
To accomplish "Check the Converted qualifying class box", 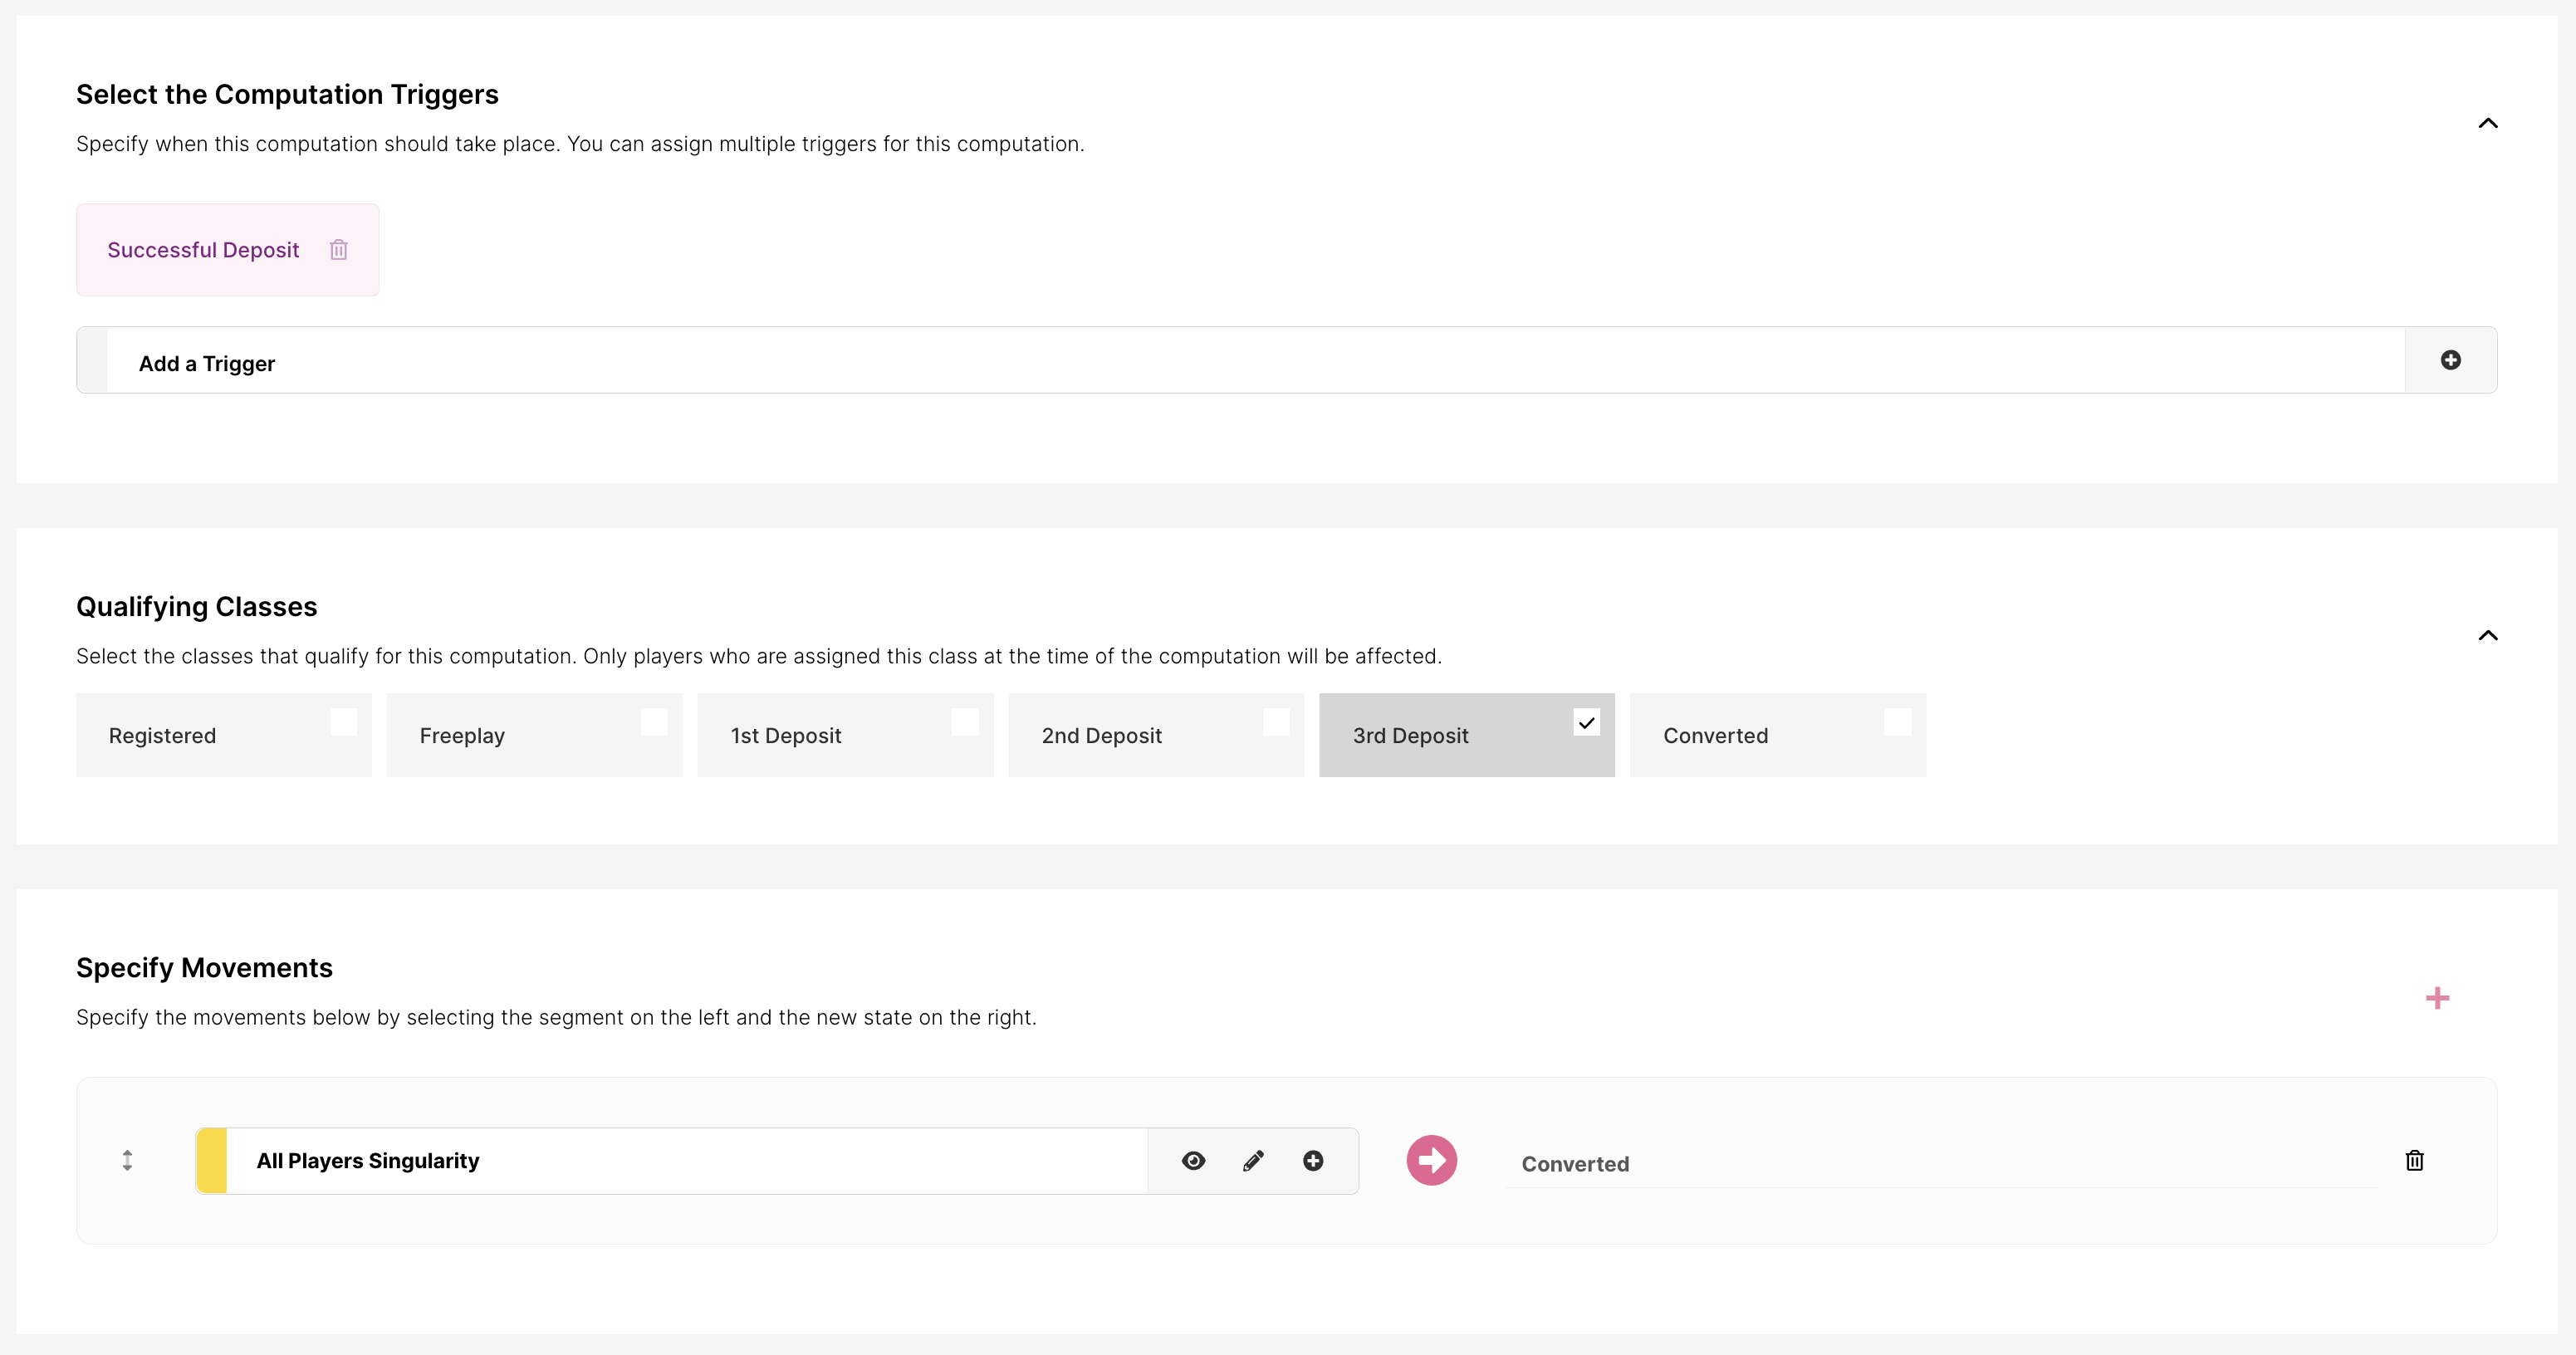I will point(1897,722).
